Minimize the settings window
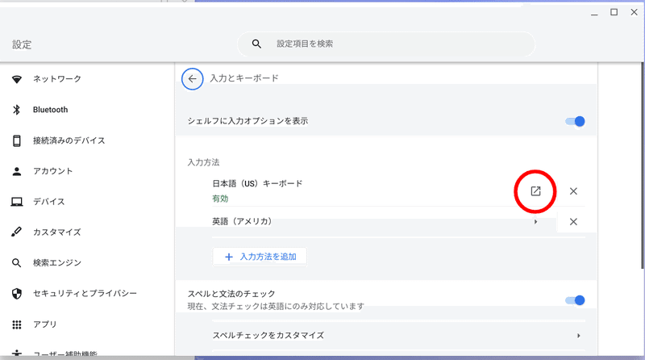 [x=594, y=14]
